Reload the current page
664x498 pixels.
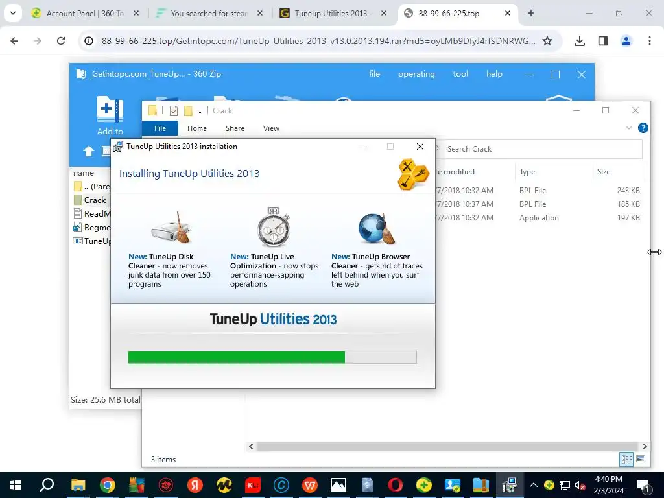[61, 41]
